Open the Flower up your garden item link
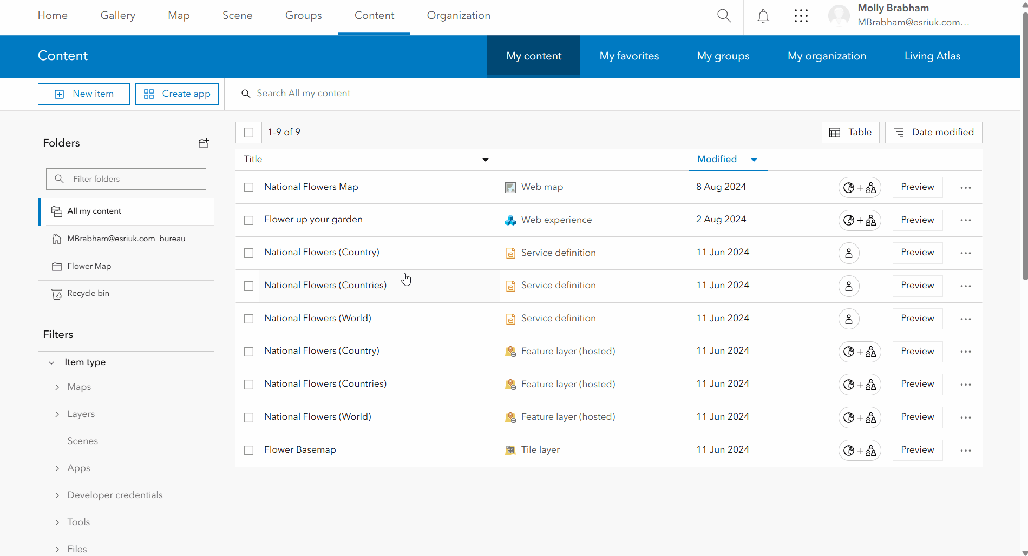Viewport: 1028px width, 556px height. click(313, 220)
